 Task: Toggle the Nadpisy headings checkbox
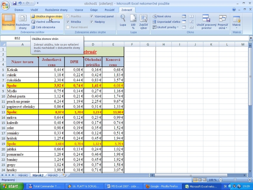point(91,22)
